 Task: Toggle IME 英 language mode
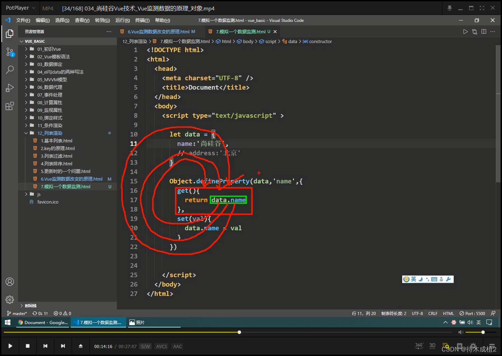tap(414, 279)
